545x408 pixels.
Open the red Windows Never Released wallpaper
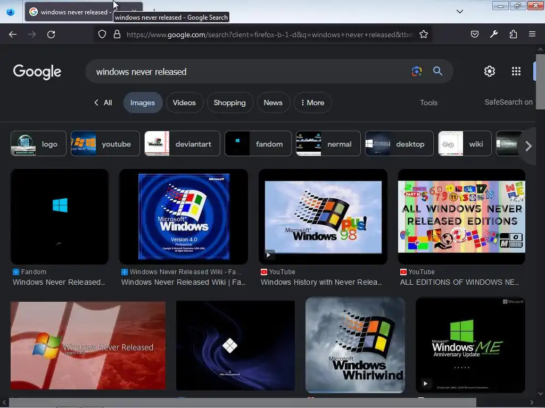click(x=88, y=345)
